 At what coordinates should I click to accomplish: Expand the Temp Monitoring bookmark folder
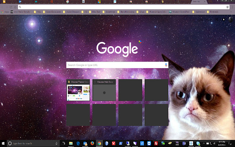click(x=126, y=12)
